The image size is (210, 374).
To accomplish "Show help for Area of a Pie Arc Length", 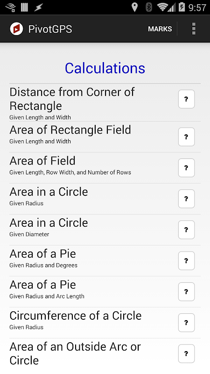I will (186, 292).
